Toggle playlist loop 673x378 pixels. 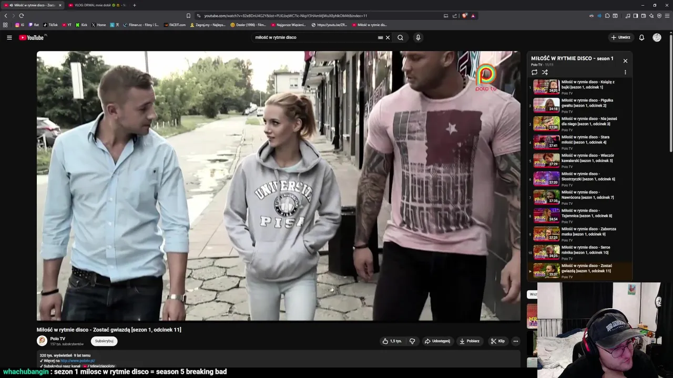[534, 72]
